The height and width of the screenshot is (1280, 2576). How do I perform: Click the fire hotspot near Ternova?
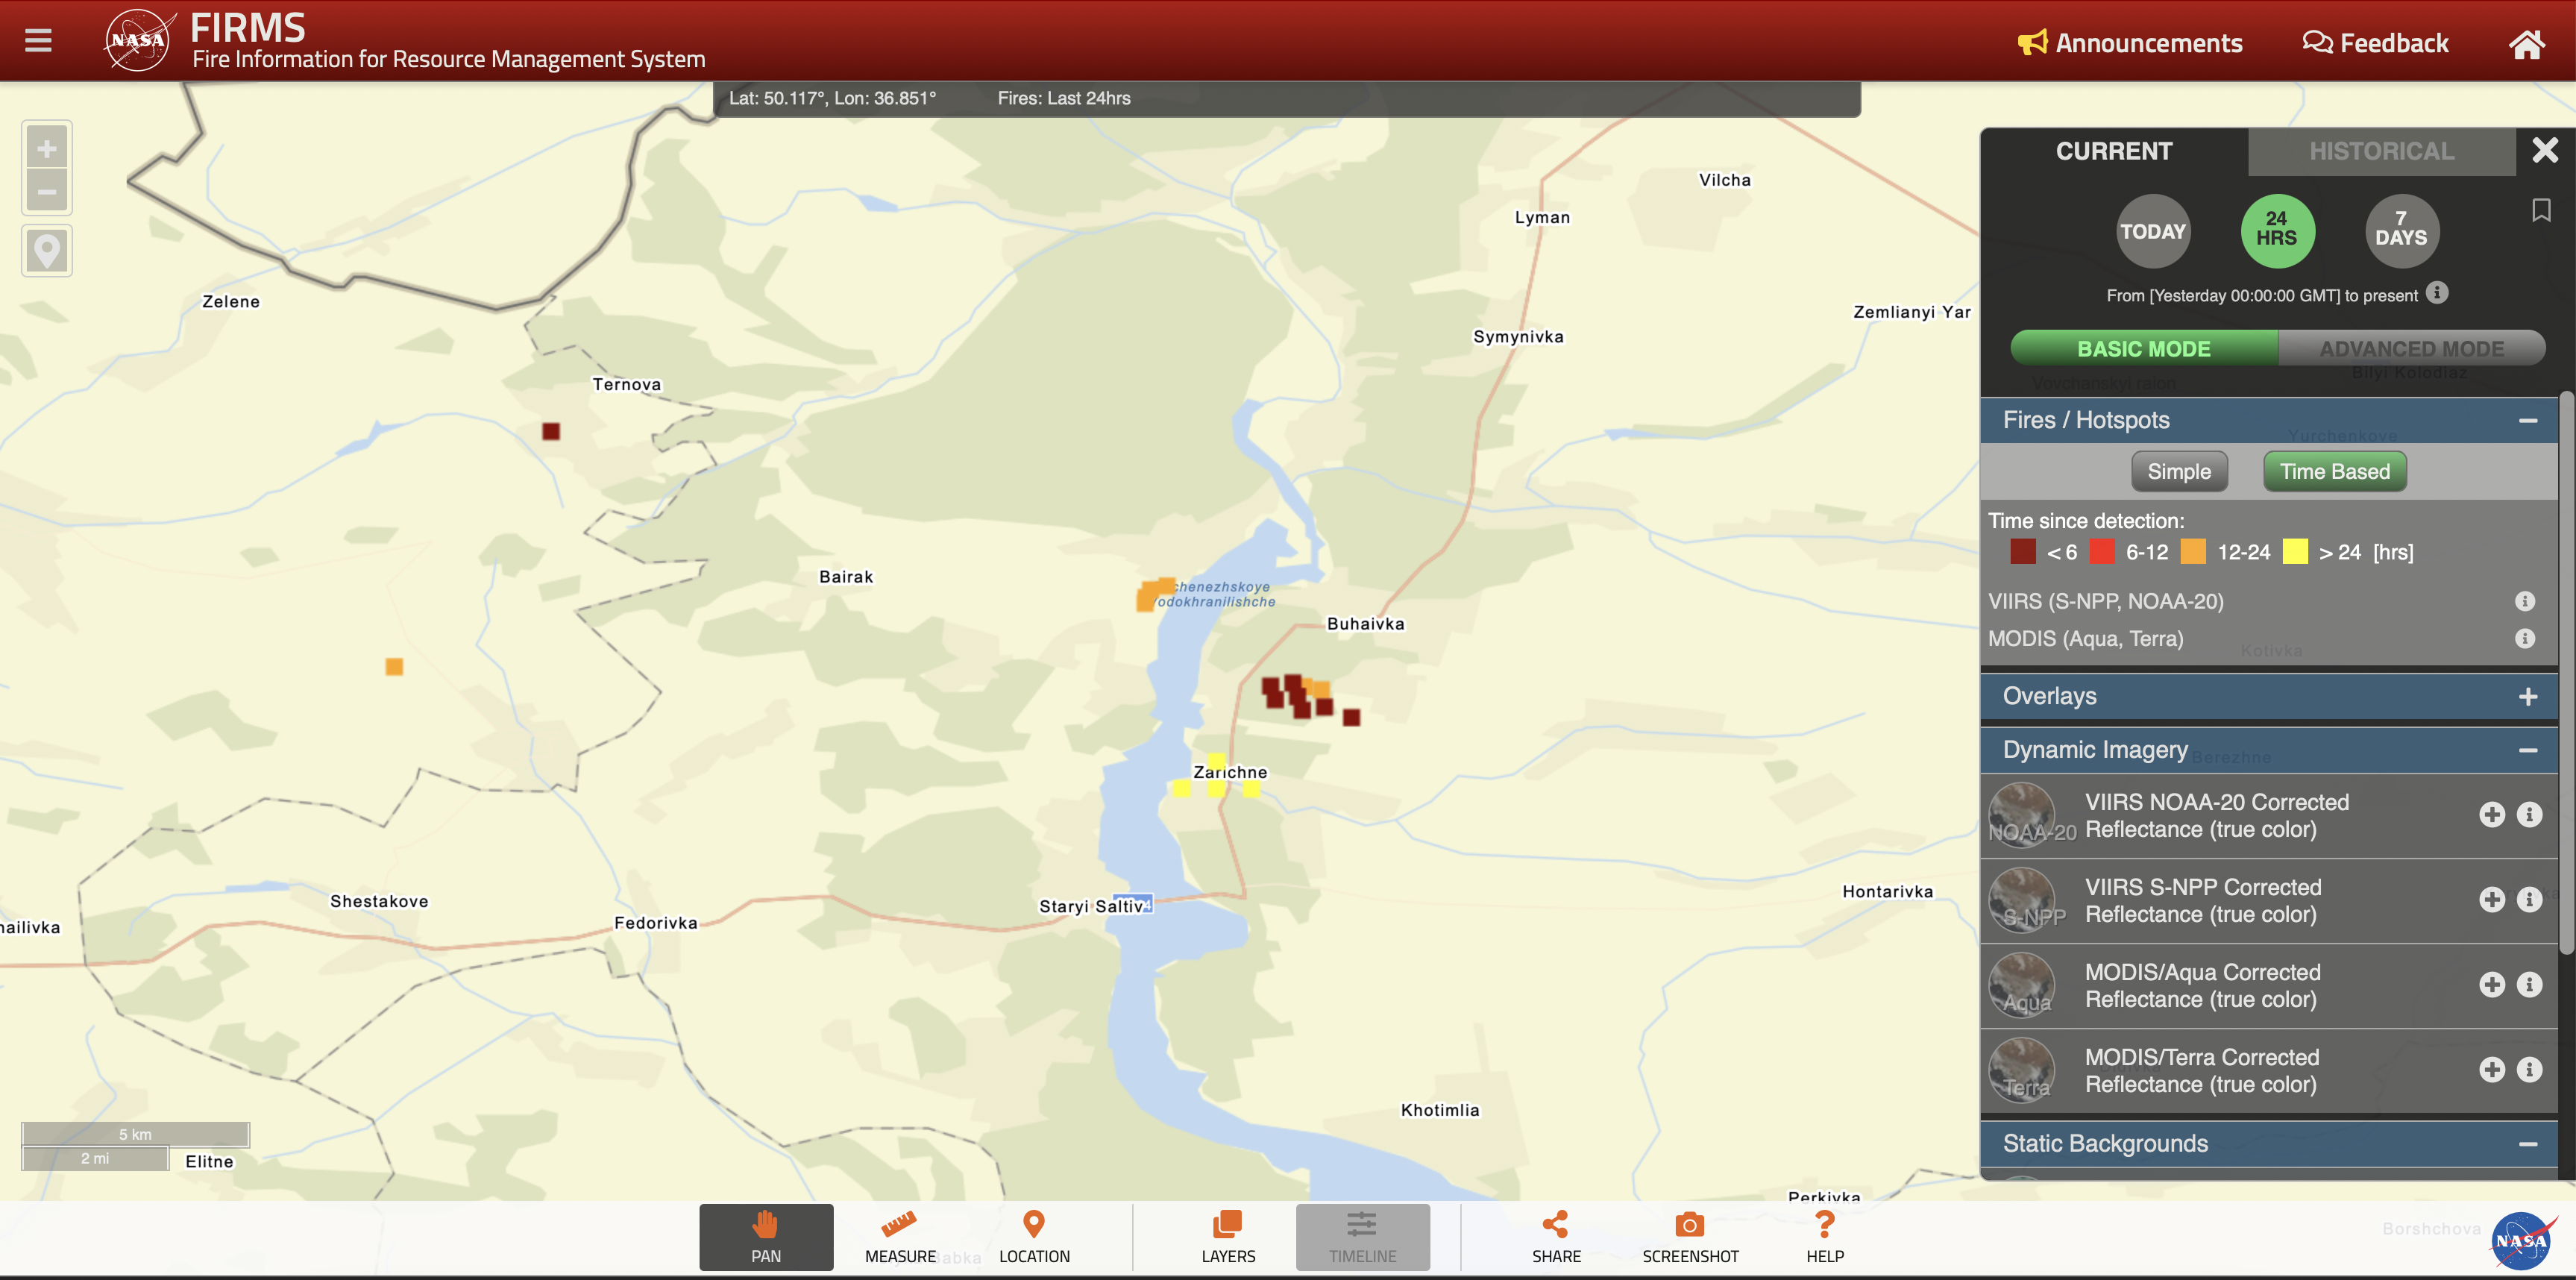pos(551,431)
